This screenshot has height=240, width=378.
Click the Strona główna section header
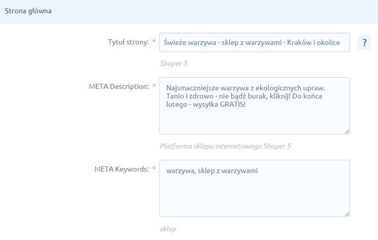(28, 11)
